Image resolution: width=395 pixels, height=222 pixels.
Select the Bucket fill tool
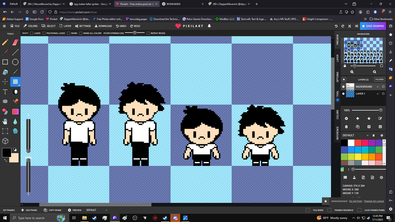5,72
